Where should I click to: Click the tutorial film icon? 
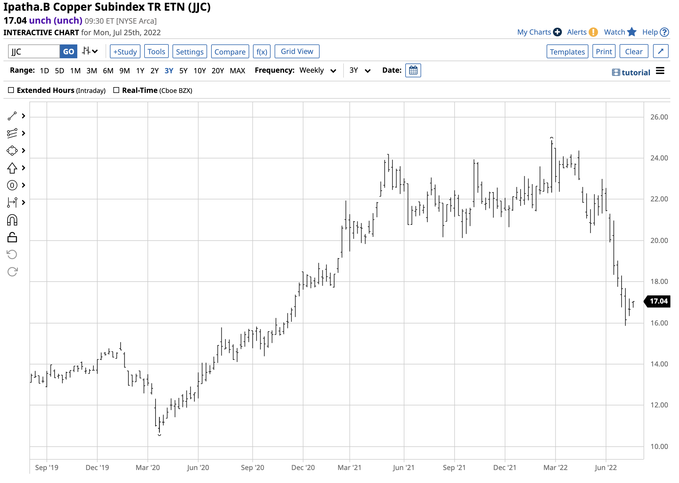[x=617, y=73]
